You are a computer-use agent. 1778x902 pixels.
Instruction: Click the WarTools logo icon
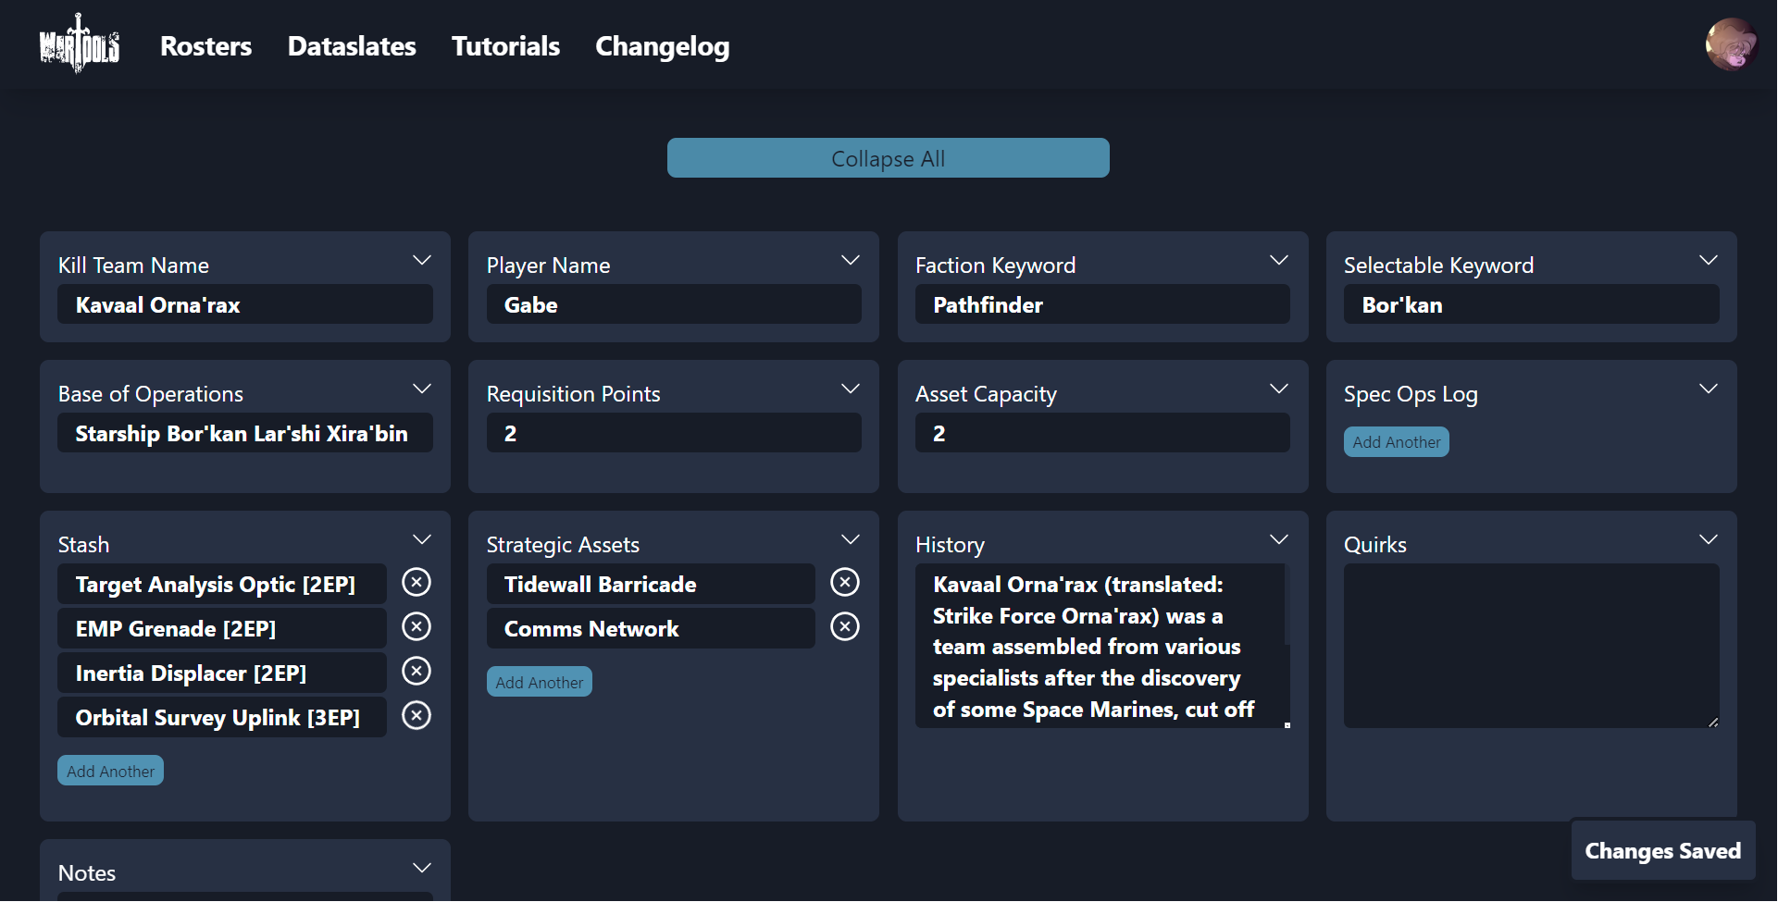[80, 44]
